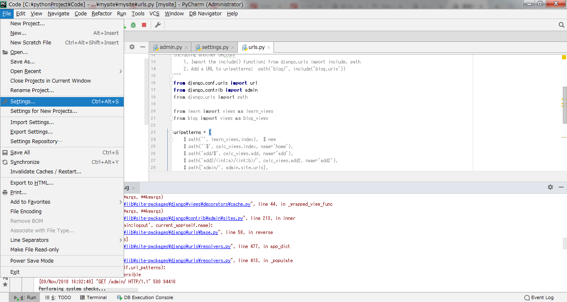Open project panel gear options
Screen dimensions: 567x302
point(132,47)
